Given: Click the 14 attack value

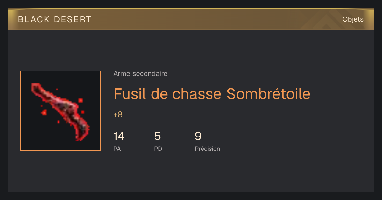Looking at the screenshot, I should click(119, 136).
